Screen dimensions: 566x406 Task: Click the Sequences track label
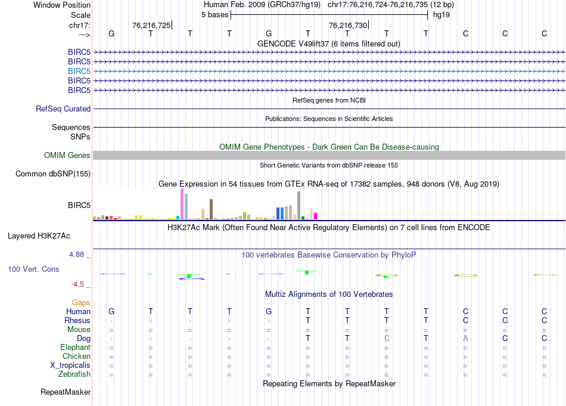(71, 127)
